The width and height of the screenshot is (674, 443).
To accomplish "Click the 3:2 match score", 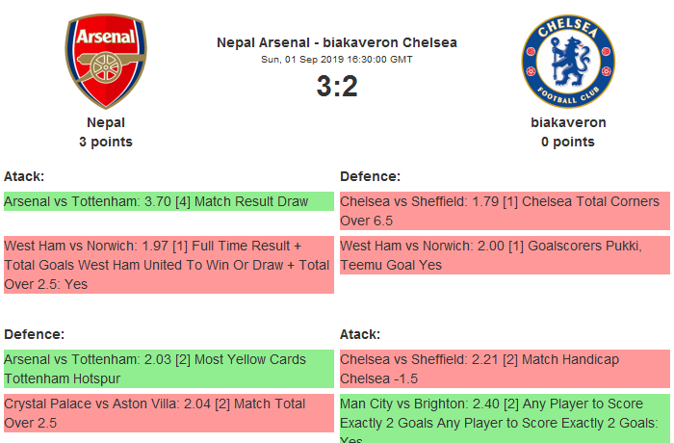I will pyautogui.click(x=337, y=87).
